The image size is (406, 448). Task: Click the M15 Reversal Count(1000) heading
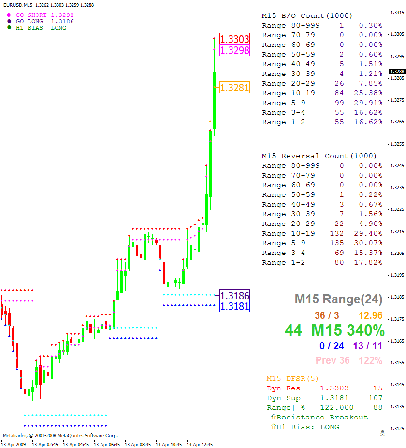(319, 156)
